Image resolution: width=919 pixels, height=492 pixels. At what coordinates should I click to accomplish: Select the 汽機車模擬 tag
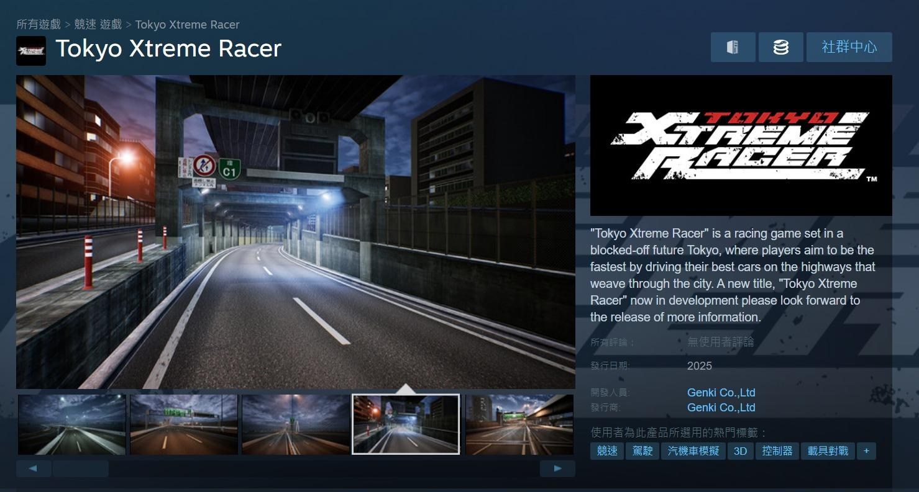tap(692, 451)
